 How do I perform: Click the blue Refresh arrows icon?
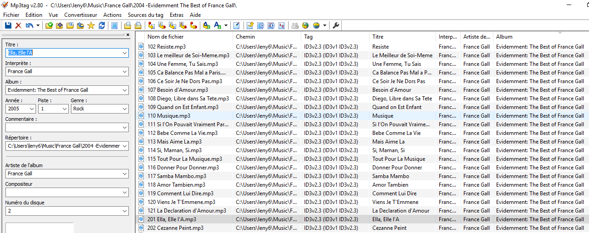pyautogui.click(x=102, y=25)
